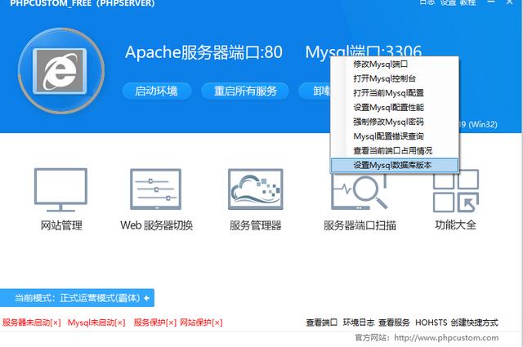Click the Mysql端口:3306 heading
523x347 pixels.
364,51
